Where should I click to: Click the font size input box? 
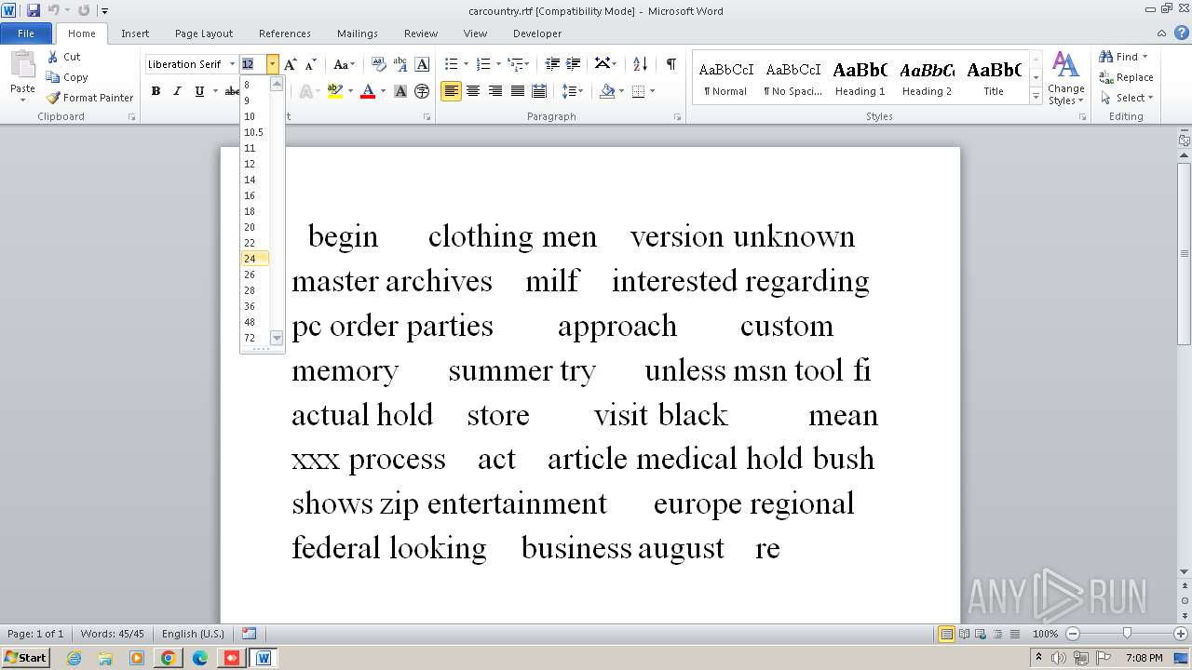pyautogui.click(x=252, y=64)
